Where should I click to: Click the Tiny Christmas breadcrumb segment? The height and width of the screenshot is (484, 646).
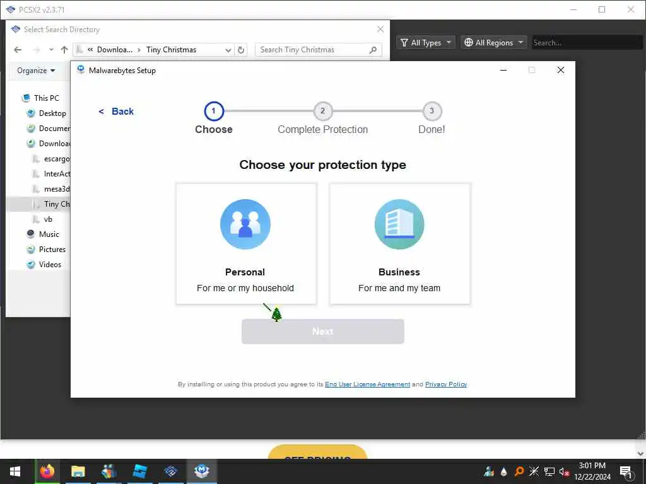pos(172,50)
